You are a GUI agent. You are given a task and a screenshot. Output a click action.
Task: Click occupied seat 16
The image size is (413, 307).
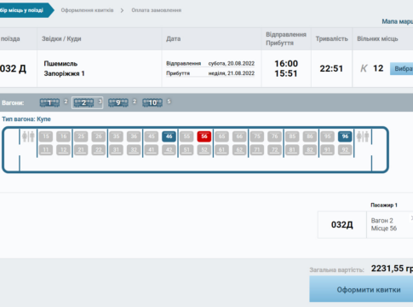pos(63,136)
